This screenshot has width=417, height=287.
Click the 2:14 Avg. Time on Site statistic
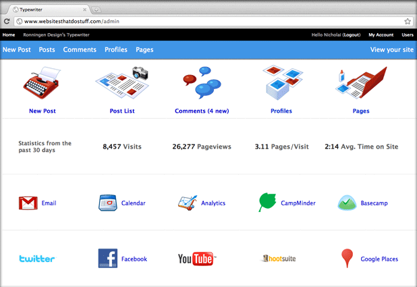[362, 147]
